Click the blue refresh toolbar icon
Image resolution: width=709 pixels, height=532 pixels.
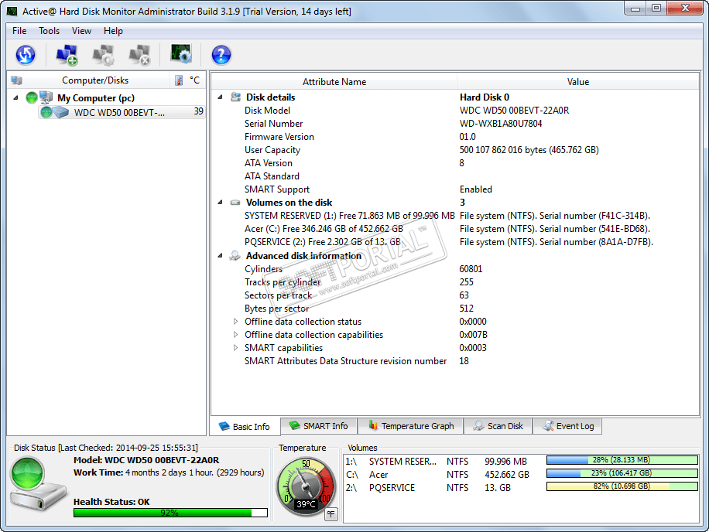[x=26, y=55]
